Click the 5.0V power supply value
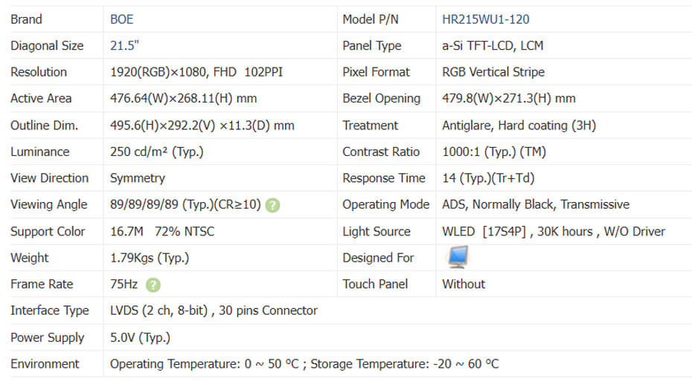 tap(140, 337)
